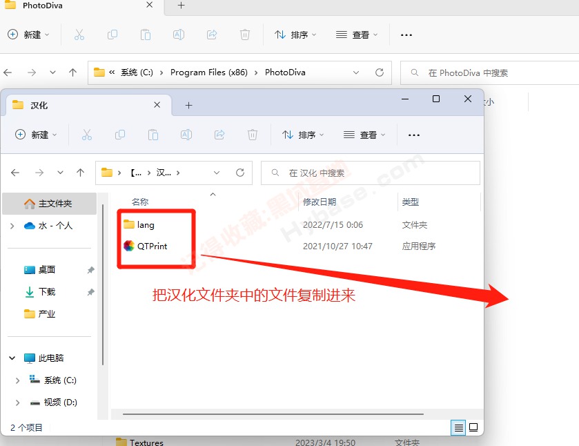This screenshot has width=579, height=446.
Task: Click PhotoDiva segment in address breadcrumb
Action: 285,72
